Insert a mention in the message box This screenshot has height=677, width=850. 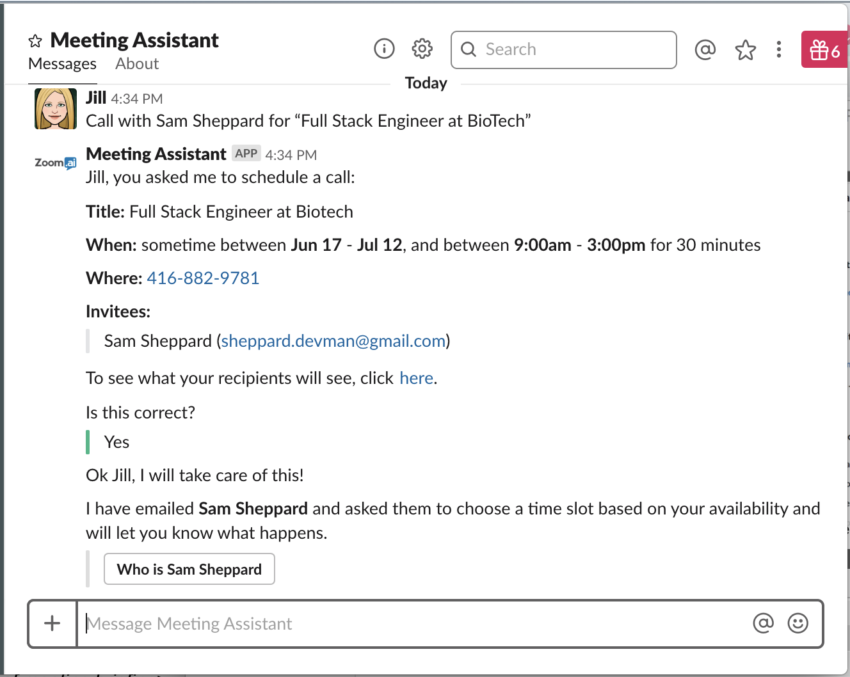tap(763, 623)
